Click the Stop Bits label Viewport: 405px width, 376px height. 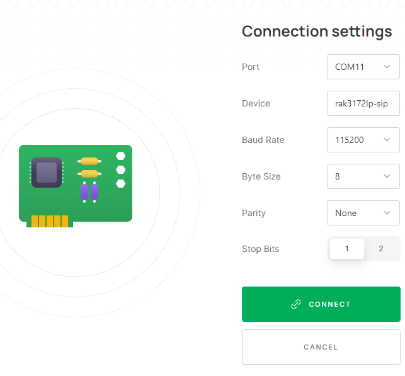click(260, 249)
